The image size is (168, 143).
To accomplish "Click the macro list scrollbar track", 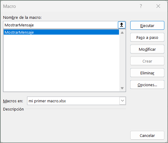I will coord(122,60).
